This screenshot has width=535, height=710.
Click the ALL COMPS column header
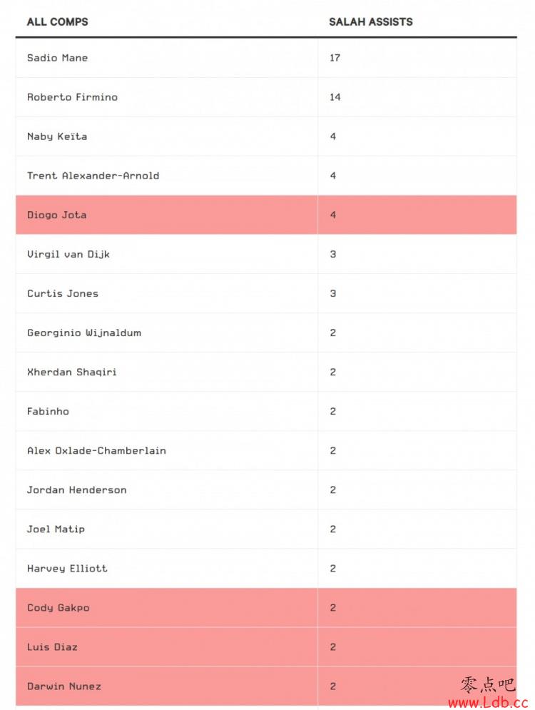58,21
